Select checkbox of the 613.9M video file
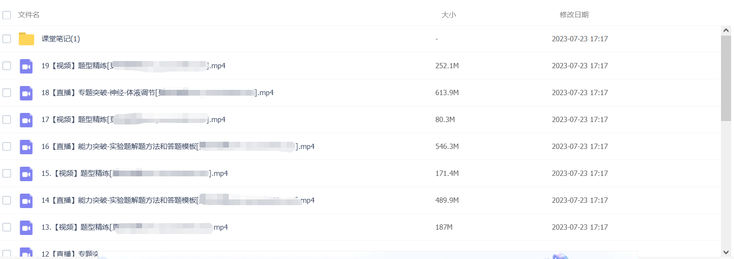 coord(7,93)
